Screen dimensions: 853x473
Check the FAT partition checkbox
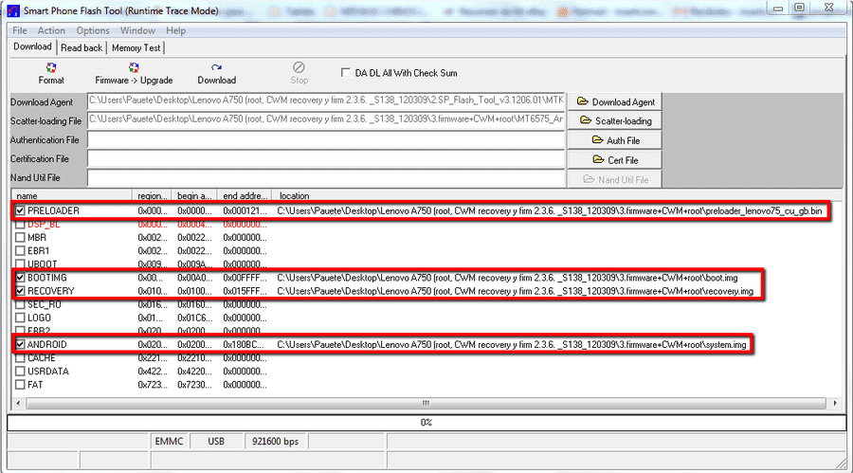tap(20, 385)
